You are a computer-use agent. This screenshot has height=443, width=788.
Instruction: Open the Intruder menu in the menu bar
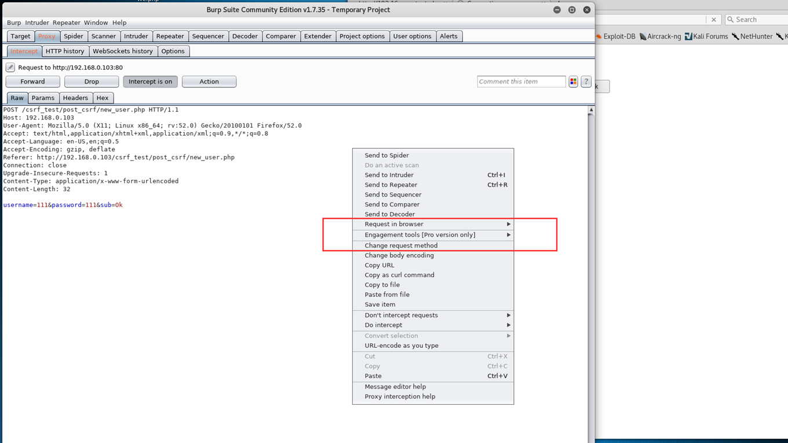tap(37, 23)
